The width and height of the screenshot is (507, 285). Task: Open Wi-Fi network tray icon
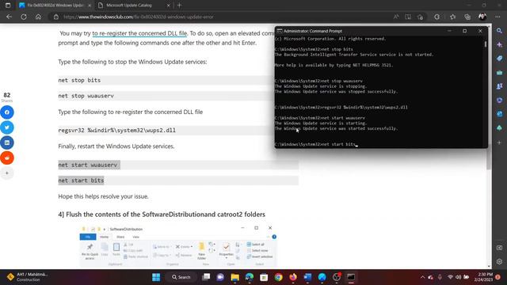pyautogui.click(x=450, y=277)
